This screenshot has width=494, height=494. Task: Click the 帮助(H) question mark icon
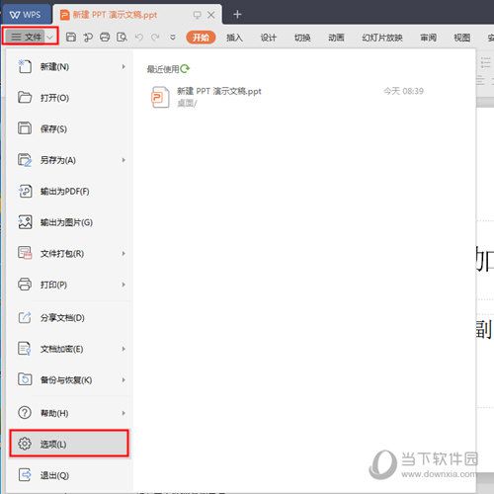click(25, 413)
